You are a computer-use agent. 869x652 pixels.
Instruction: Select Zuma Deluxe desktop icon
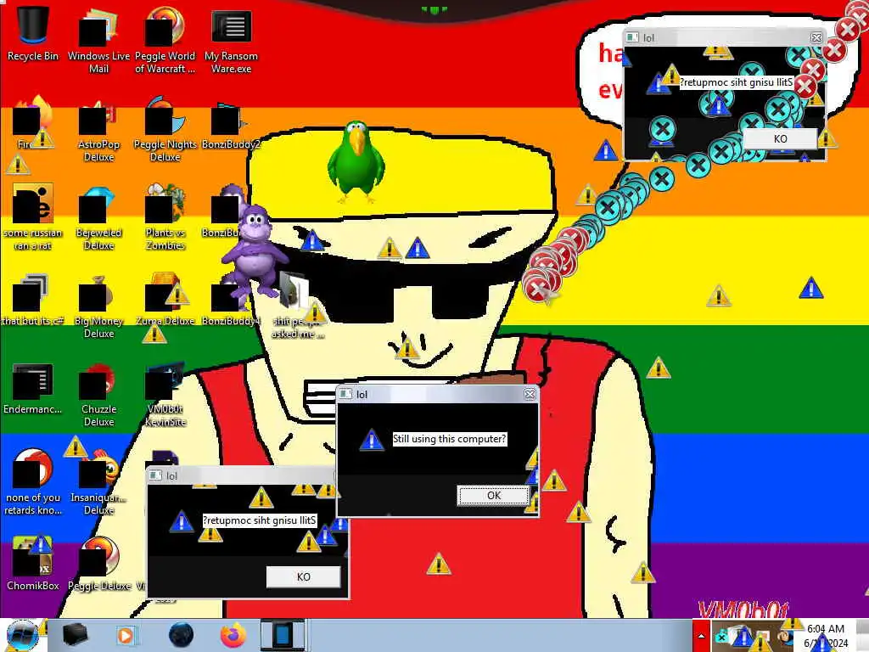coord(165,300)
